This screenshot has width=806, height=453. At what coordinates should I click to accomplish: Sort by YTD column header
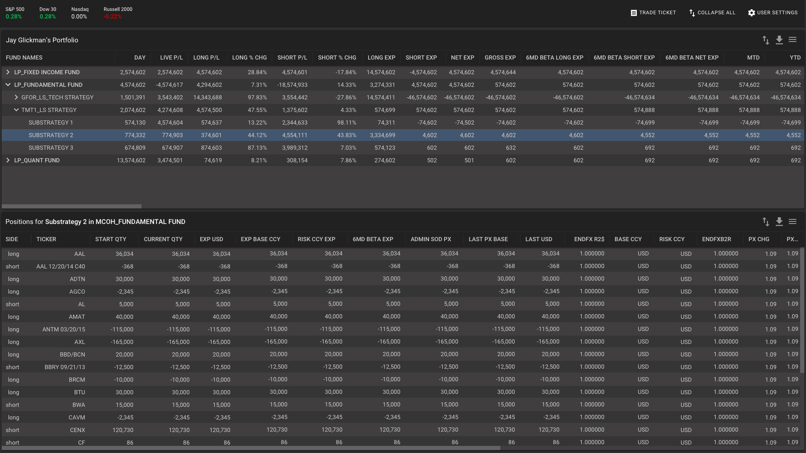pos(795,57)
